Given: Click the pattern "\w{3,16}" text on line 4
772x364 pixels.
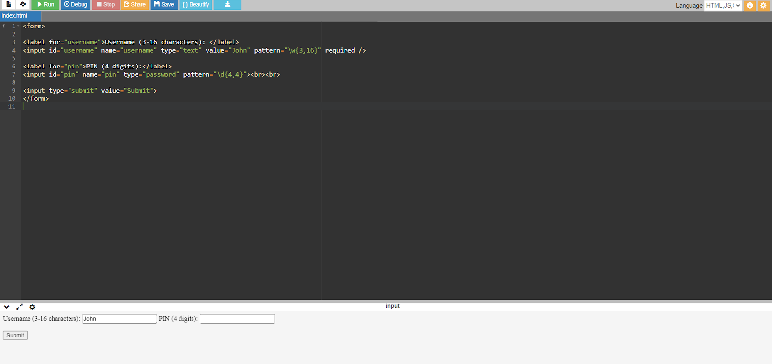Looking at the screenshot, I should point(288,50).
